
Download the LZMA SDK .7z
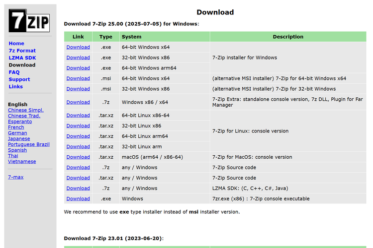click(x=78, y=188)
